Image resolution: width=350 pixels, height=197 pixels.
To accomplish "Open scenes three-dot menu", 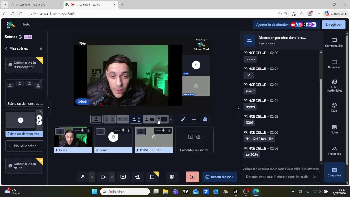I will pyautogui.click(x=41, y=48).
